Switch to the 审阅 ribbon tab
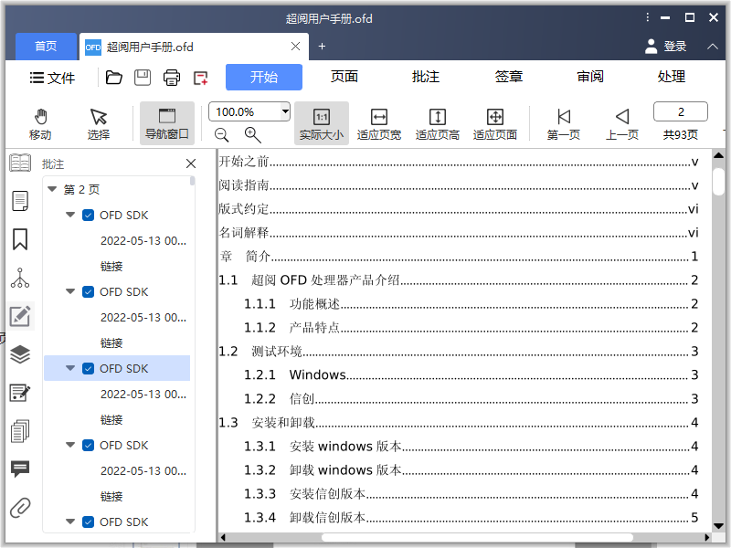Screen dimensions: 731x548 (590, 77)
